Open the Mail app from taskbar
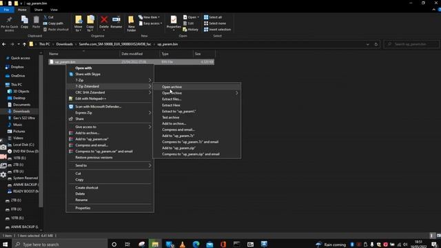441x248 pixels. click(x=209, y=244)
